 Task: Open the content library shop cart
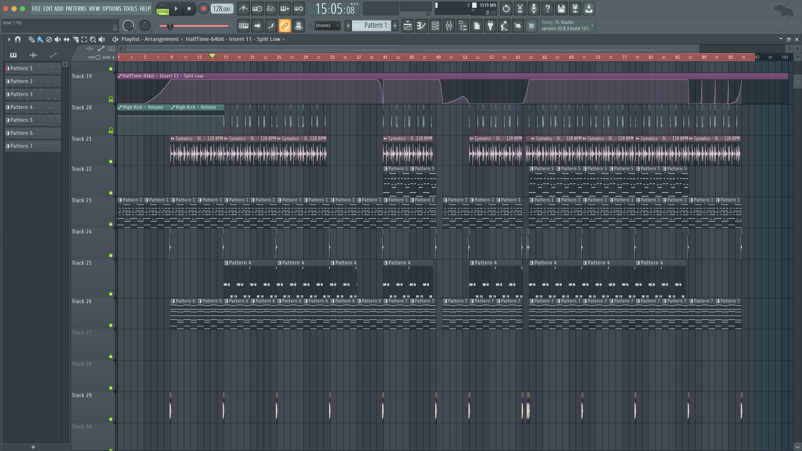[x=531, y=26]
